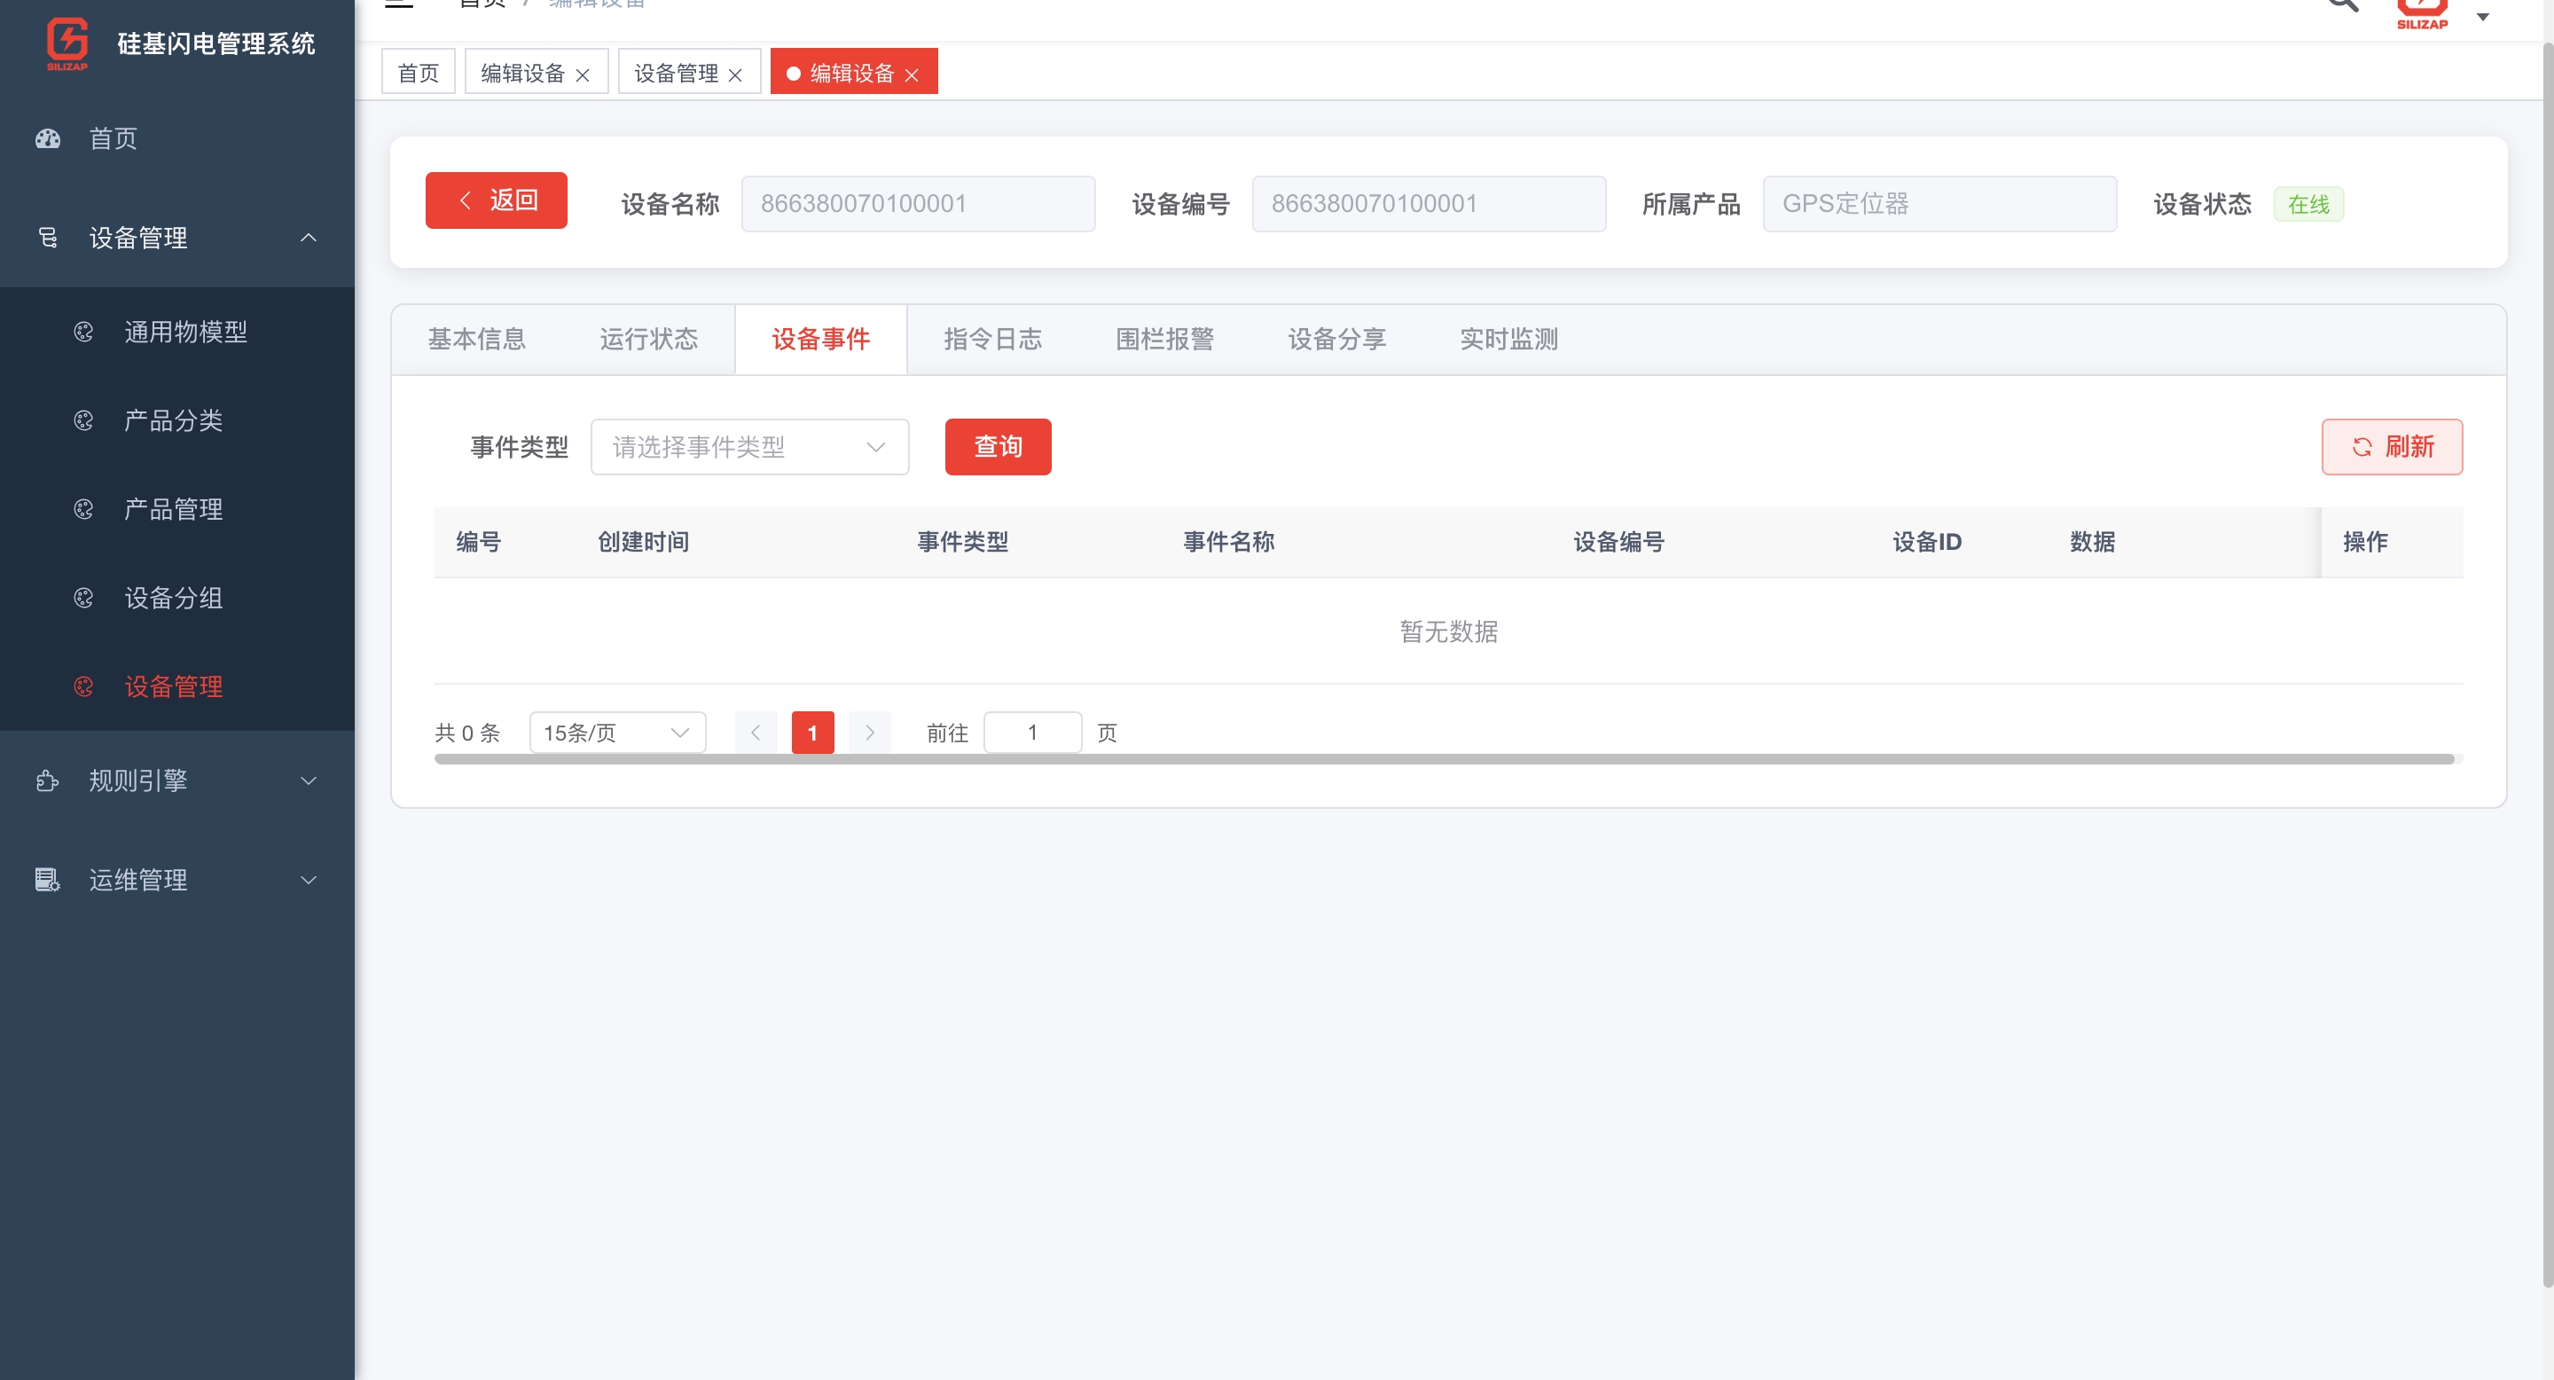Image resolution: width=2554 pixels, height=1380 pixels.
Task: Expand the 规则引擎 menu chevron
Action: pos(309,781)
